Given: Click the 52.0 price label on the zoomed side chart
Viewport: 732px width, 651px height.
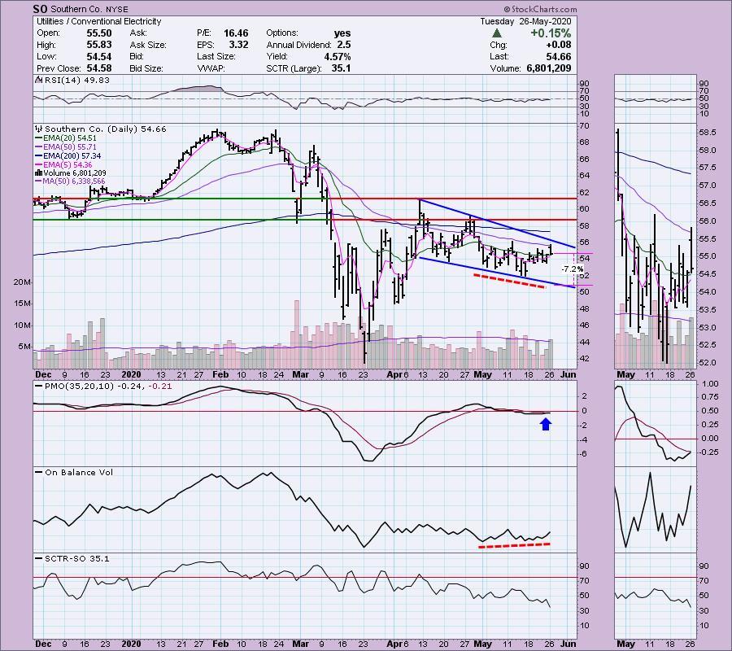Looking at the screenshot, I should pyautogui.click(x=707, y=362).
